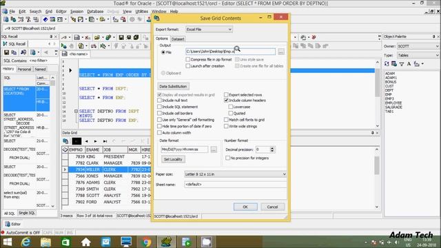441x248 pixels.
Task: Go to previous record in Data Grid
Action: click(86, 141)
